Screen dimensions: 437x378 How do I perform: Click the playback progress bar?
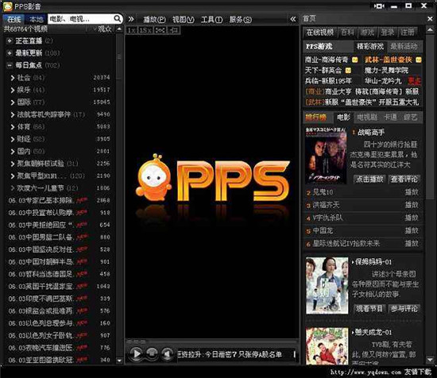tap(212, 341)
